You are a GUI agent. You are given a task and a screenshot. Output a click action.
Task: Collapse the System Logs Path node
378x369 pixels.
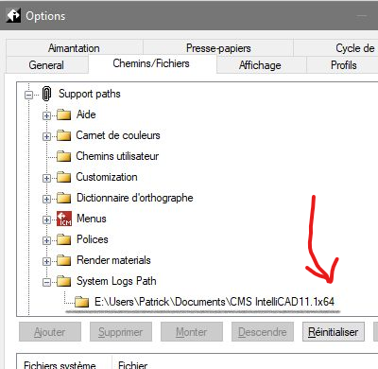(46, 282)
